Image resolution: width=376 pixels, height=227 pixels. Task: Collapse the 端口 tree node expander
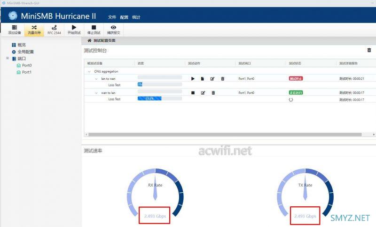pyautogui.click(x=8, y=58)
